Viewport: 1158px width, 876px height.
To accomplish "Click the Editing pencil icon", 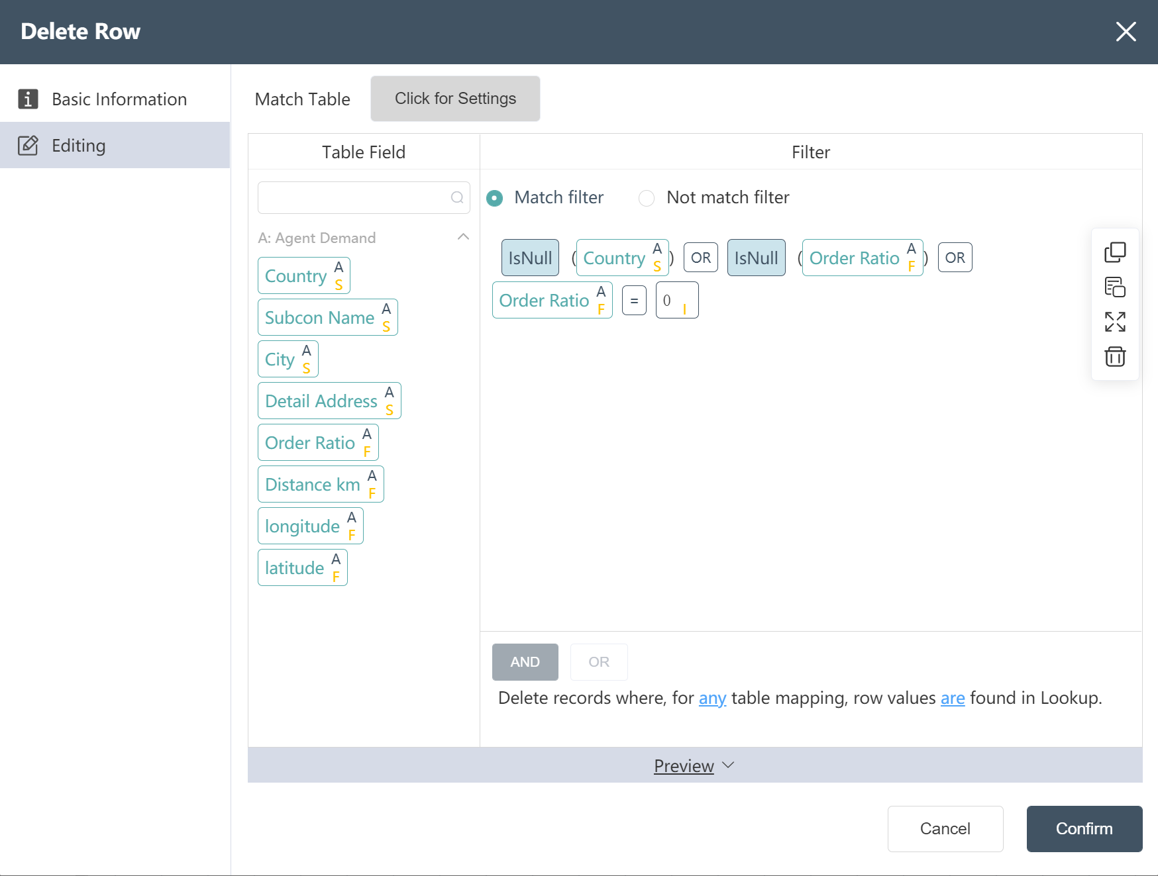I will click(x=28, y=145).
